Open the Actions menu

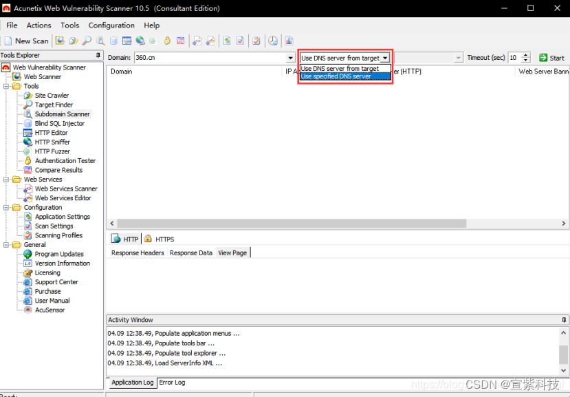point(39,25)
